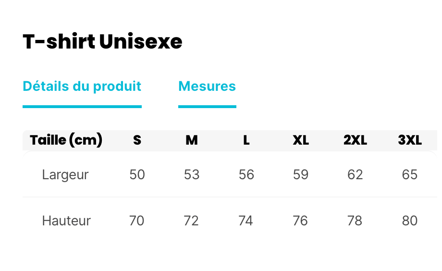Select the Hauteur row label
This screenshot has width=442, height=271.
click(66, 221)
